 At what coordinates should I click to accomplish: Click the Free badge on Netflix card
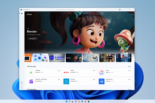pyautogui.click(x=94, y=71)
